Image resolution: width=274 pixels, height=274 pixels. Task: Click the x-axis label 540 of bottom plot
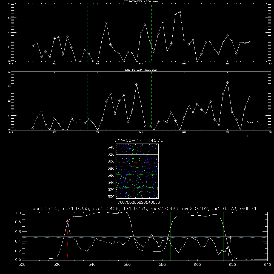tap(92, 265)
